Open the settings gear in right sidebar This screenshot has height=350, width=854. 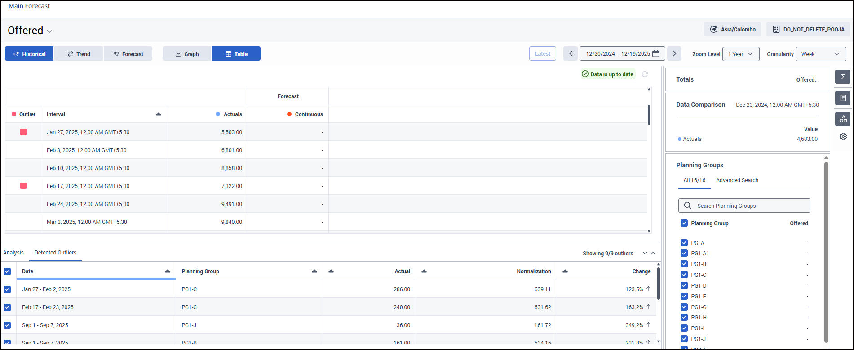point(843,136)
